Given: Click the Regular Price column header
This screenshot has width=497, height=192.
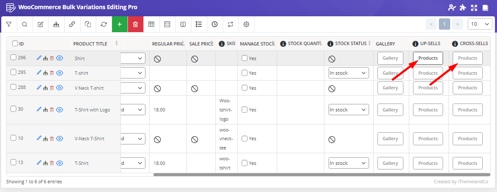Looking at the screenshot, I should [x=168, y=44].
